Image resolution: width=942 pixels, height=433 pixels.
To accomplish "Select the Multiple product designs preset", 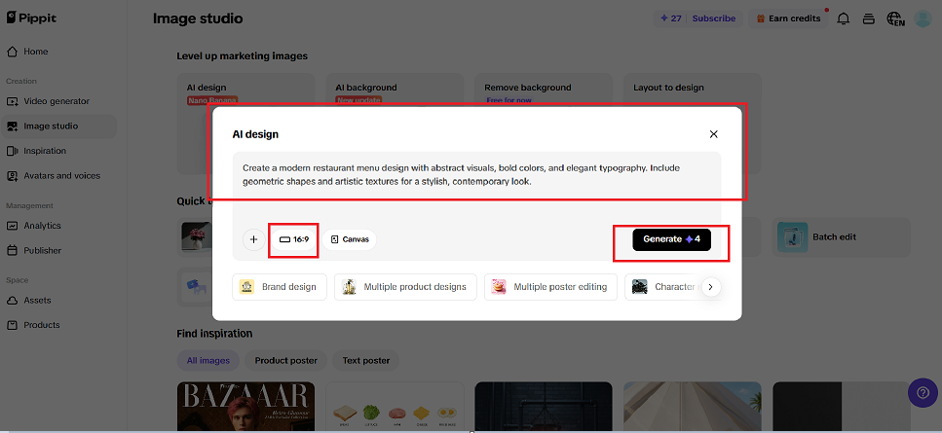I will pos(405,287).
